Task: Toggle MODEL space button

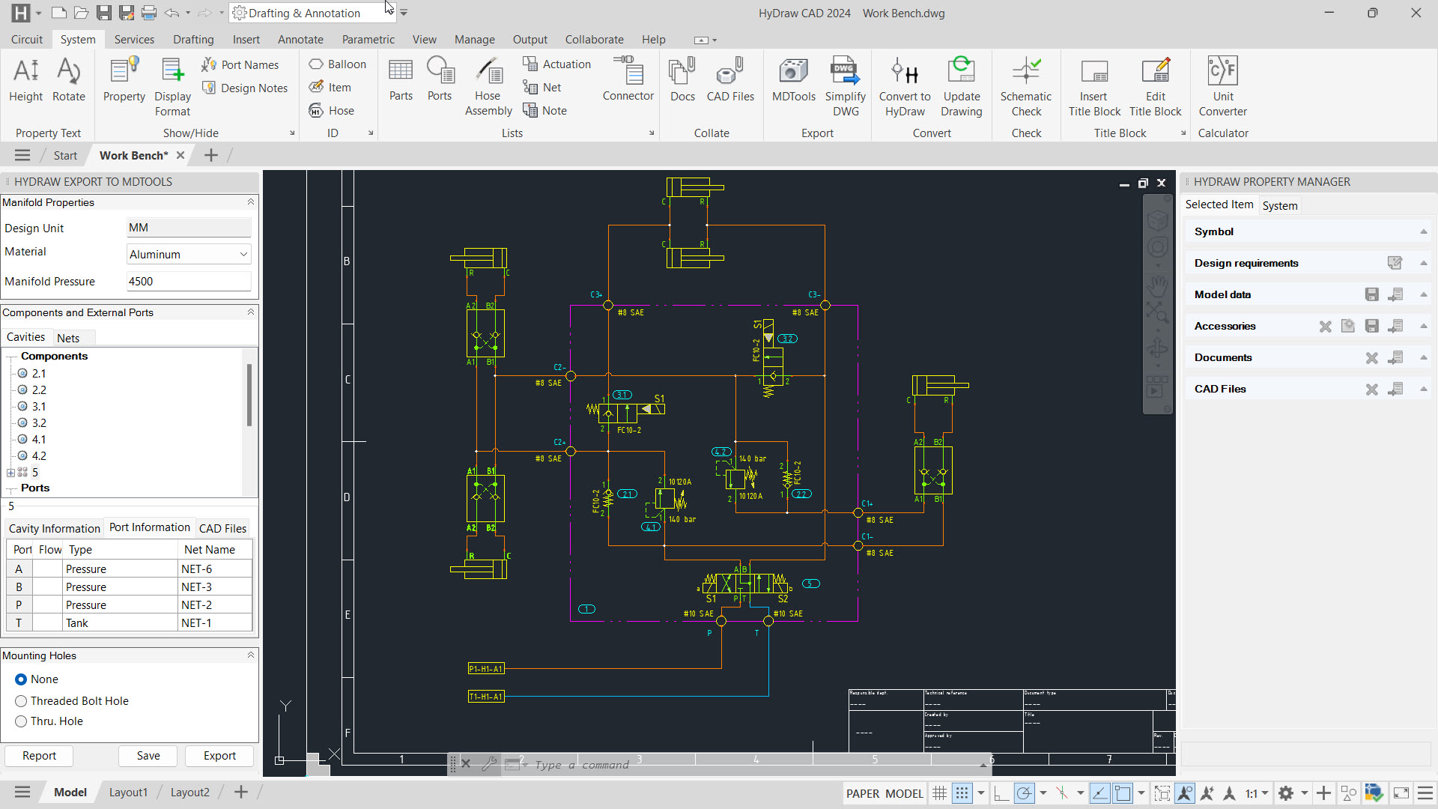Action: pyautogui.click(x=904, y=794)
